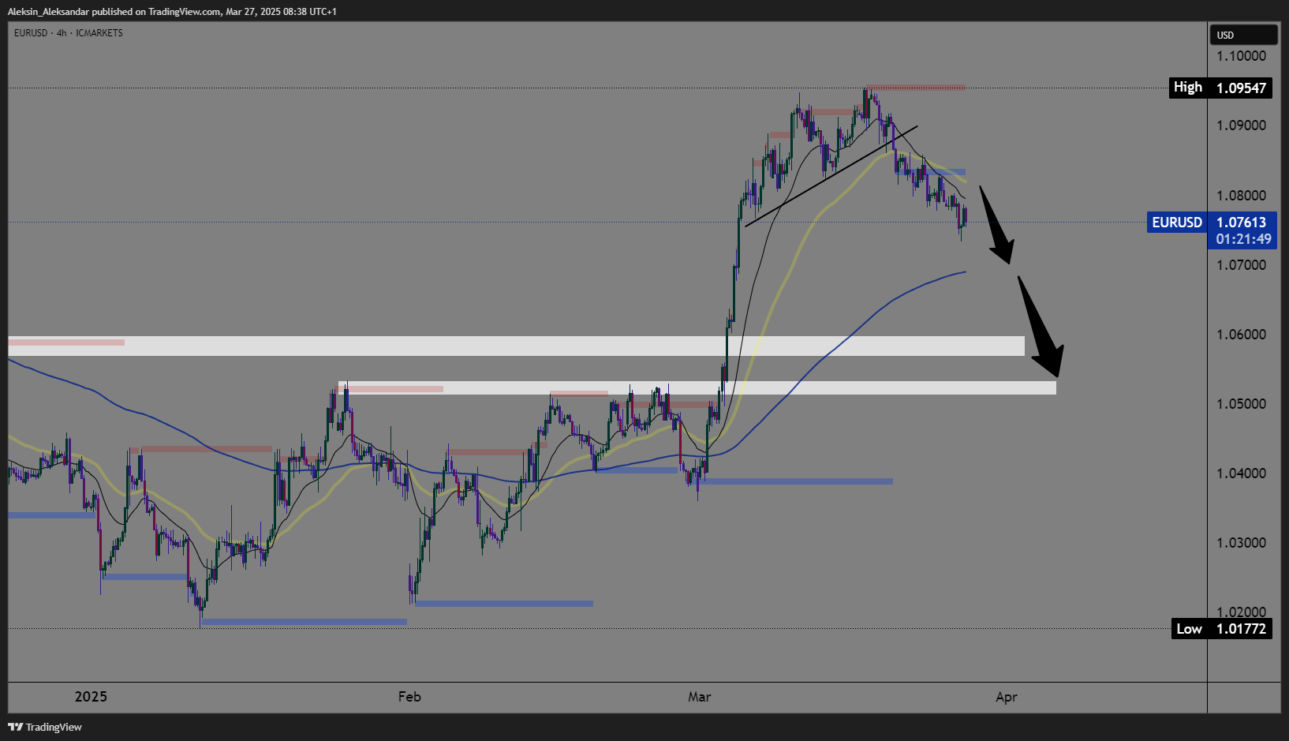1289x741 pixels.
Task: Click the 1.06000 price axis label
Action: click(1241, 335)
